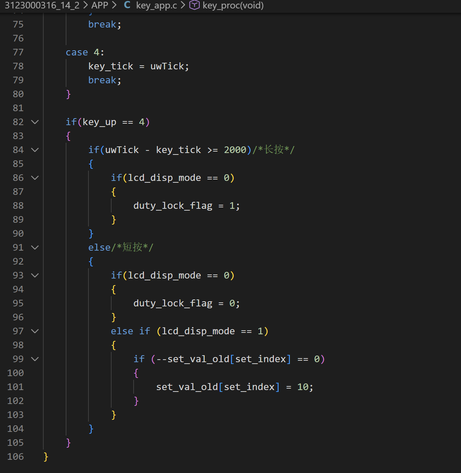Viewport: 461px width, 473px height.
Task: Click uwTick on line 78
Action: click(x=167, y=66)
